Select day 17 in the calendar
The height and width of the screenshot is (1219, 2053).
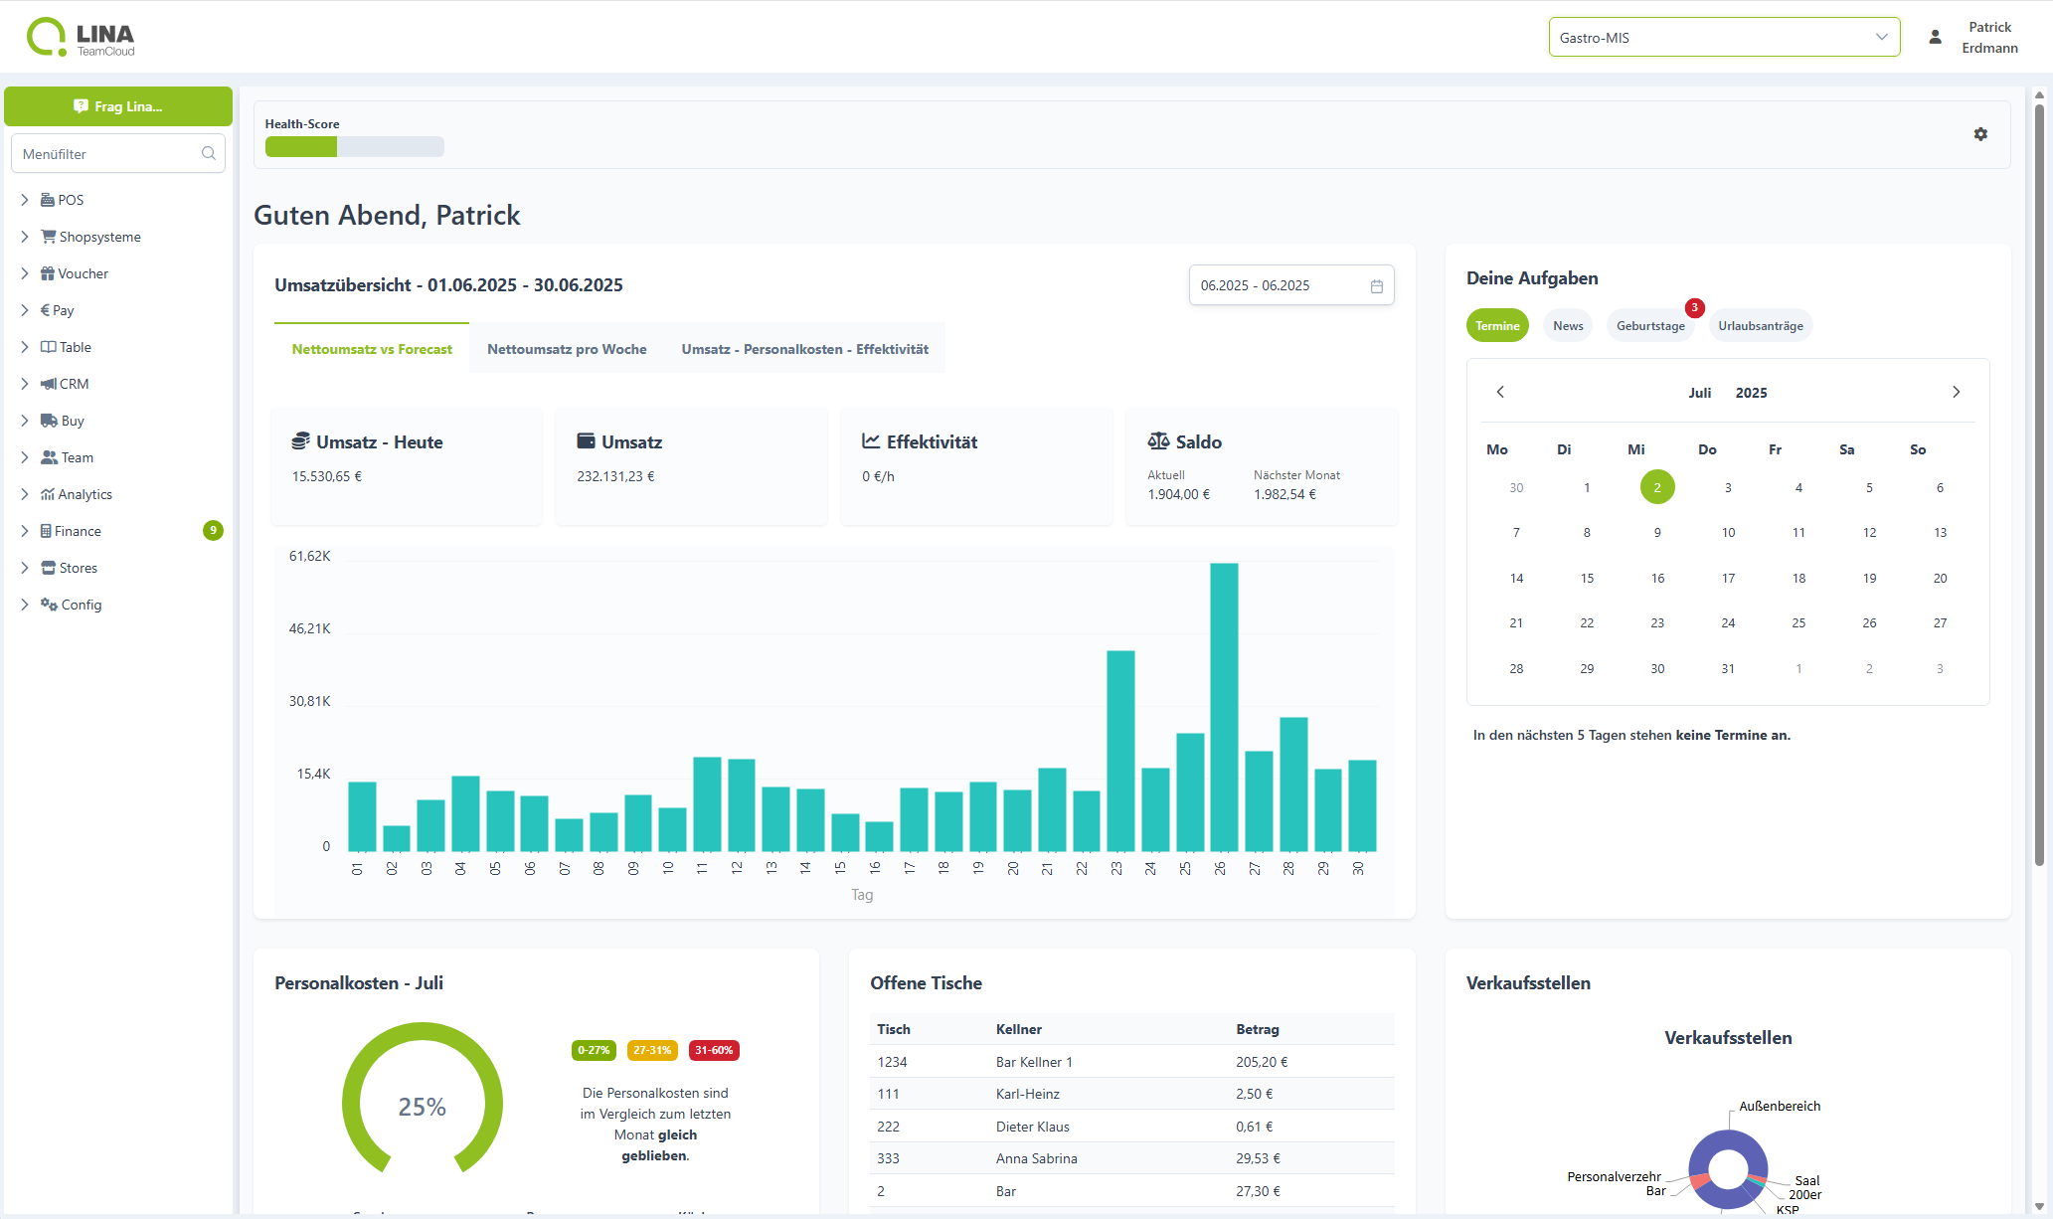(x=1728, y=579)
